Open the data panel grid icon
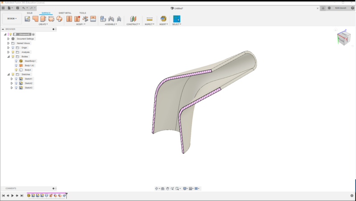The width and height of the screenshot is (356, 201). 3,8
